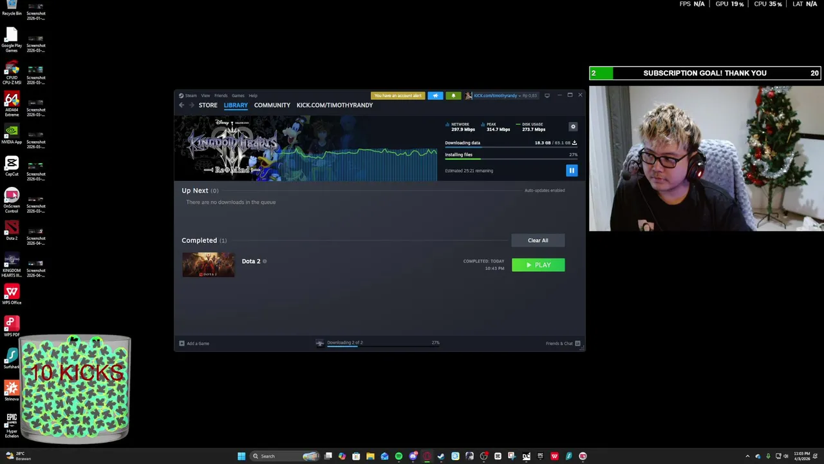
Task: Open NVIDIA App desktop shortcut
Action: [12, 135]
